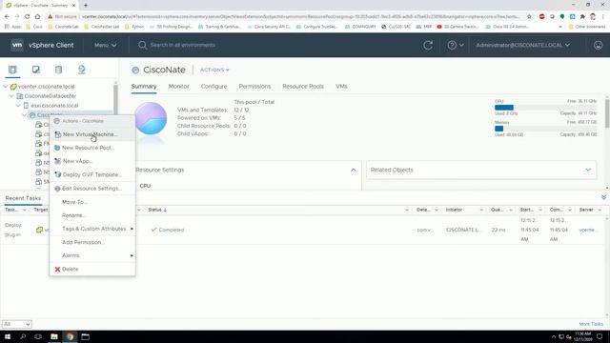This screenshot has height=343, width=610.
Task: Click the browser home button
Action: click(x=37, y=17)
